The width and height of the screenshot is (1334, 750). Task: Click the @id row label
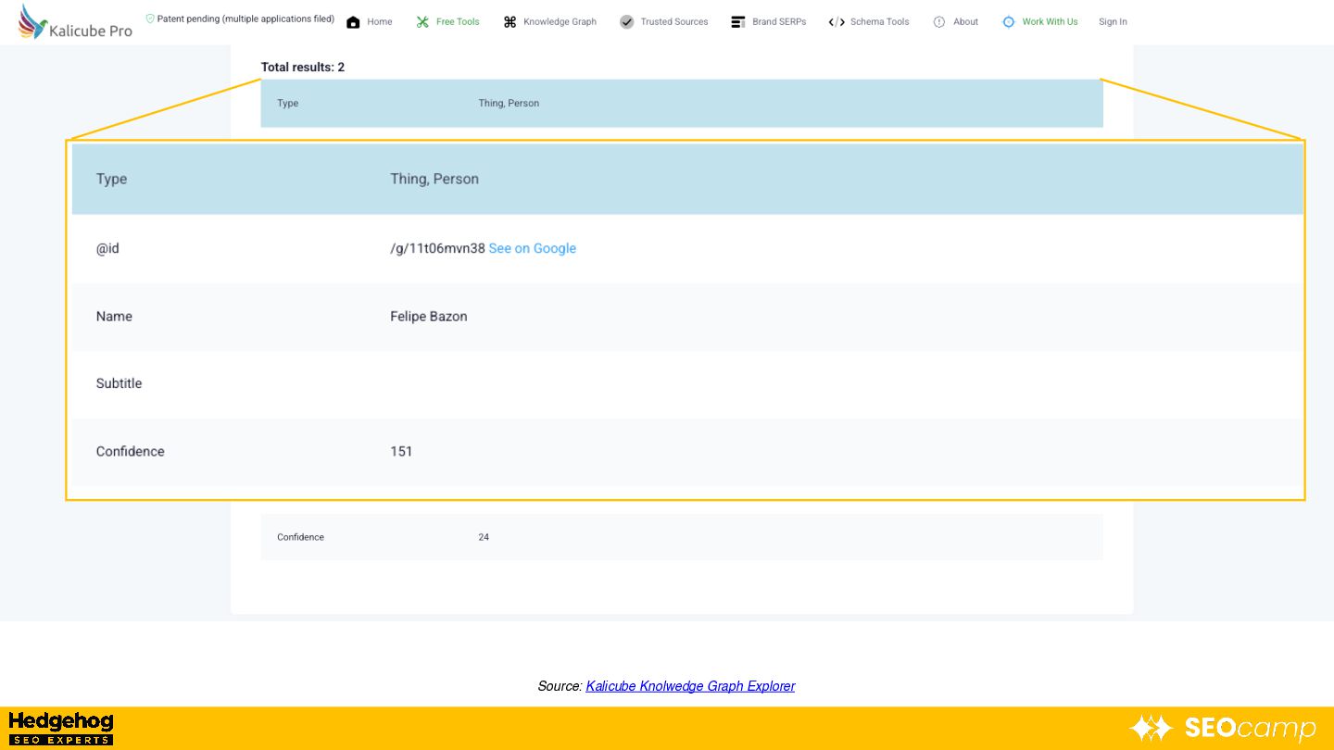pos(107,248)
